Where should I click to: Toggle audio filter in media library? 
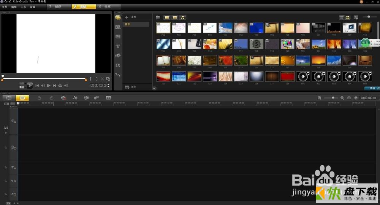(x=183, y=17)
